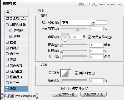Open the 混合模式 dropdown showing 正常
This screenshot has width=124, height=100.
coord(78,23)
